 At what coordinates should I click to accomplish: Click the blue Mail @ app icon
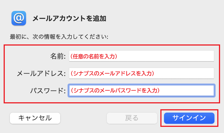[19, 18]
